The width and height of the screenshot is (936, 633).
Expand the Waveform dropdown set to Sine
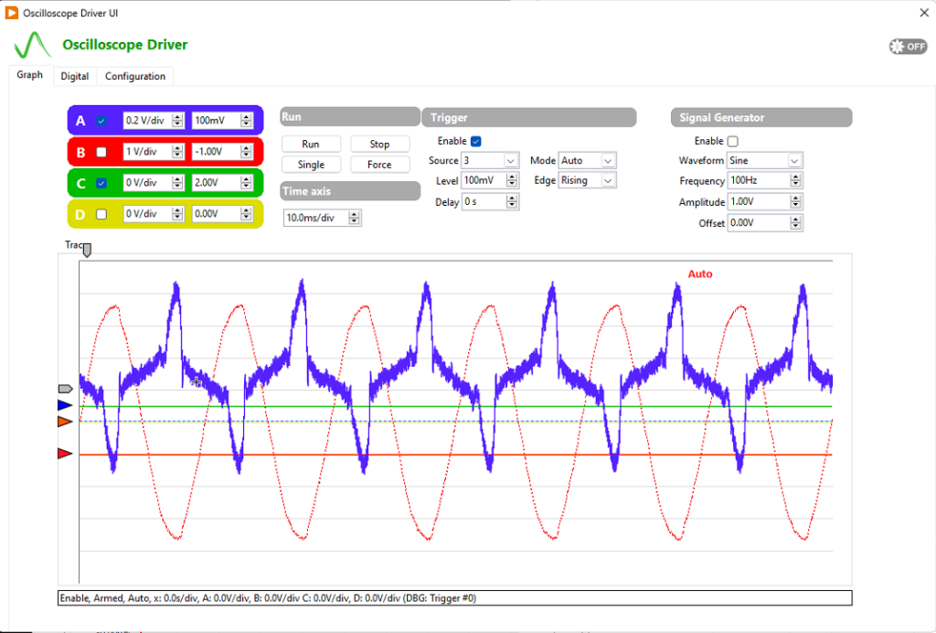point(794,161)
